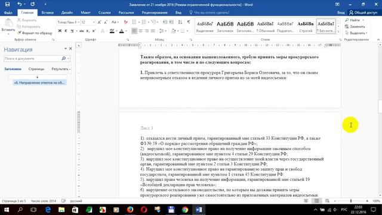This screenshot has width=382, height=215.
Task: Switch to Вставка ribbon tab
Action: pos(47,13)
